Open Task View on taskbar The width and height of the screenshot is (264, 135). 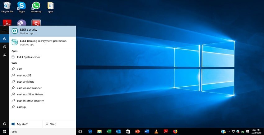[x=80, y=132]
